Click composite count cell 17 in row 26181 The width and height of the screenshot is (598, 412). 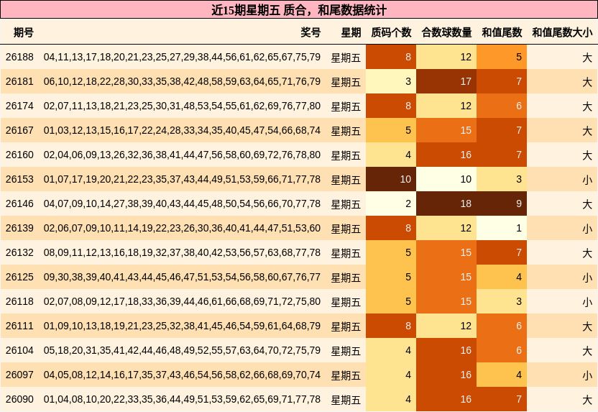coord(446,82)
